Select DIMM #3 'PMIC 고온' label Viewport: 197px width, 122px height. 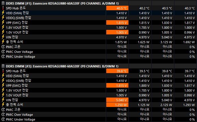click(13, 110)
